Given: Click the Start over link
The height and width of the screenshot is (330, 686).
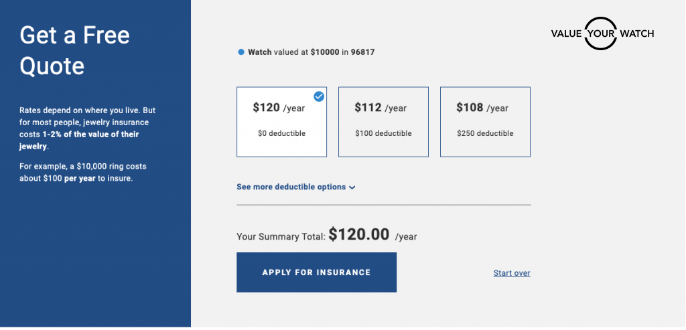Looking at the screenshot, I should (512, 273).
